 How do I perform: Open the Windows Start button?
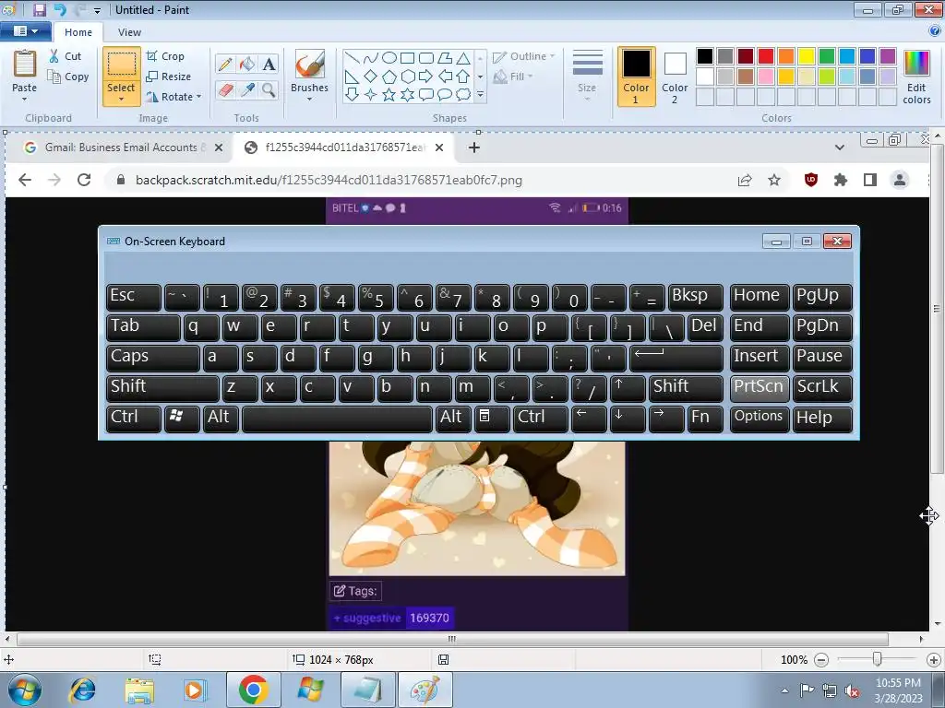pos(25,690)
